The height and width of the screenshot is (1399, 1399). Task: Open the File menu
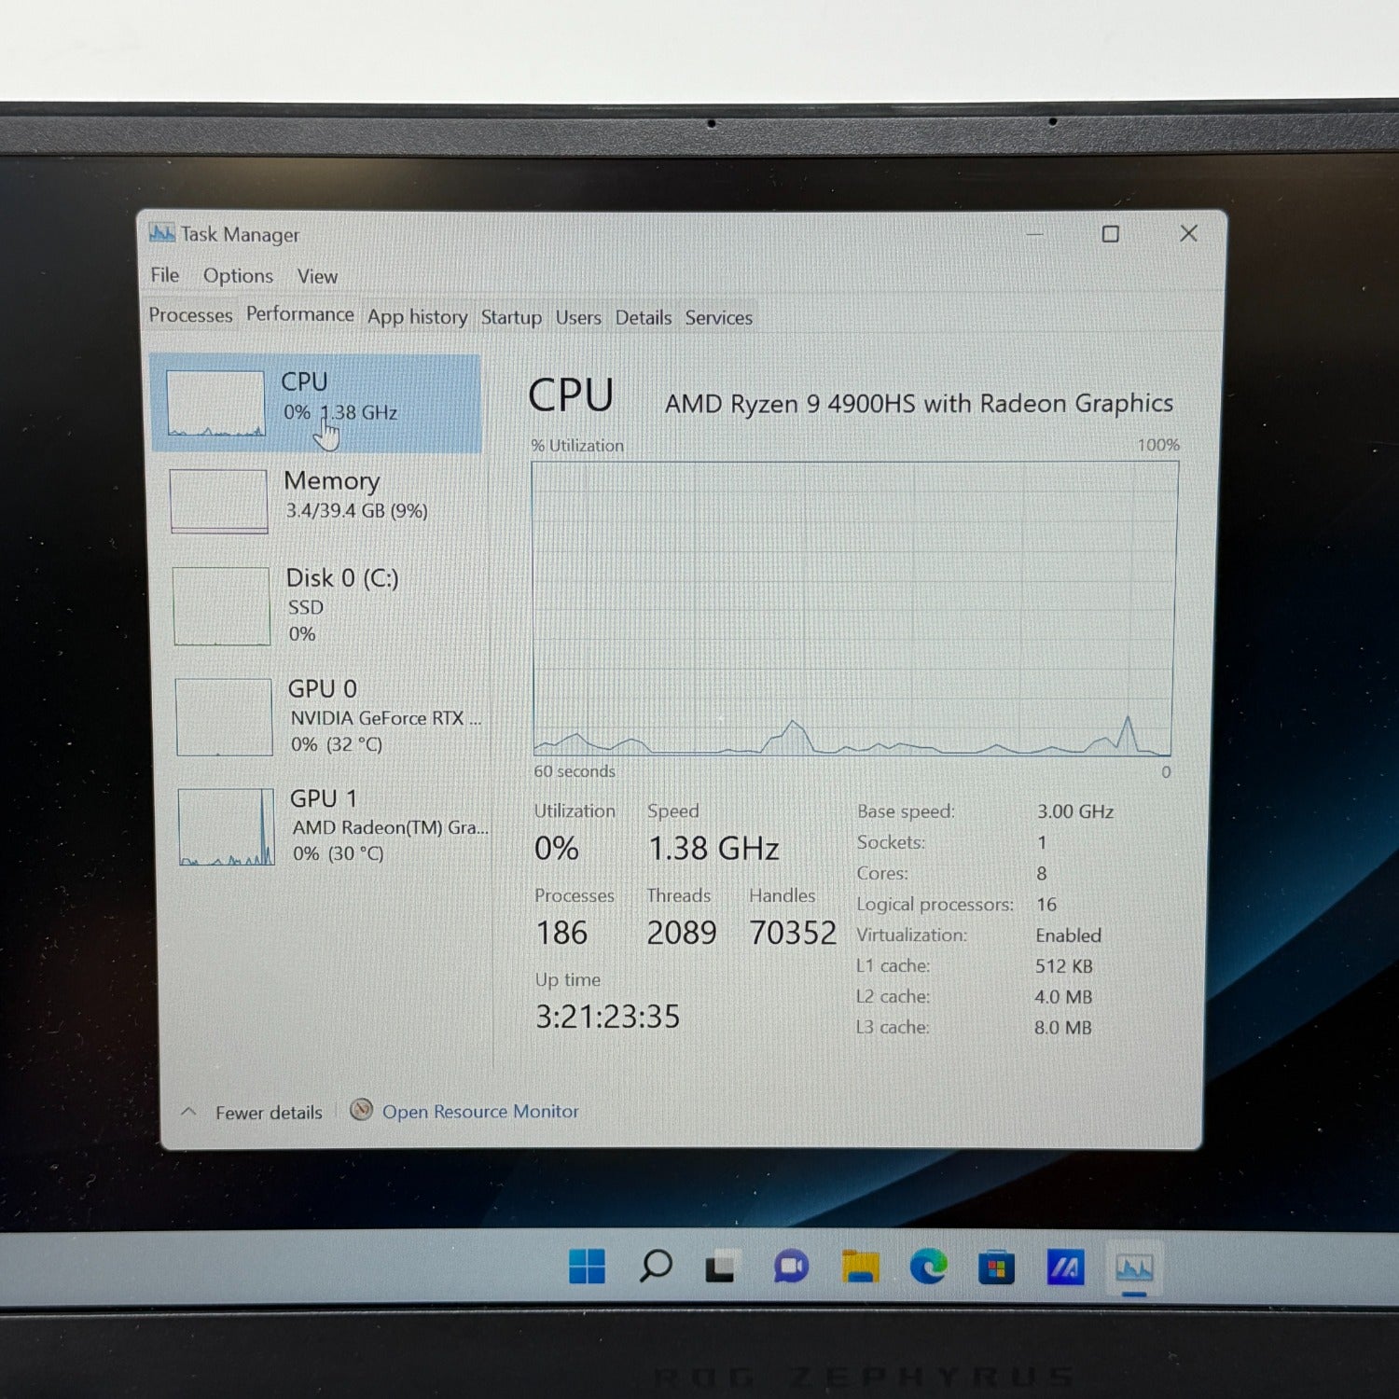(165, 275)
